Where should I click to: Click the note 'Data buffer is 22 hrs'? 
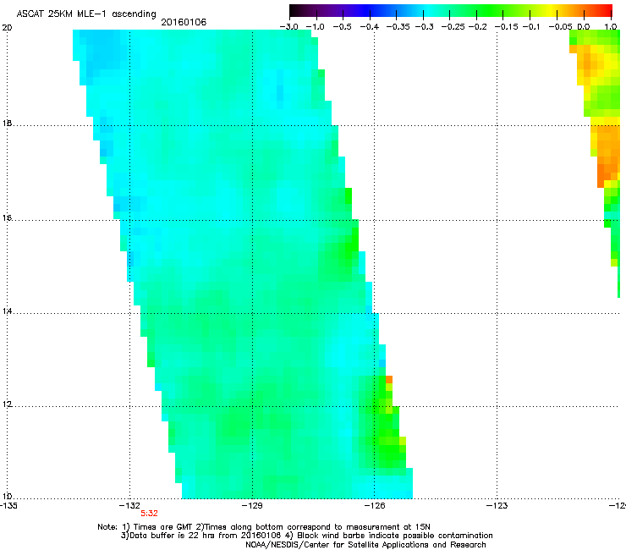[173, 536]
